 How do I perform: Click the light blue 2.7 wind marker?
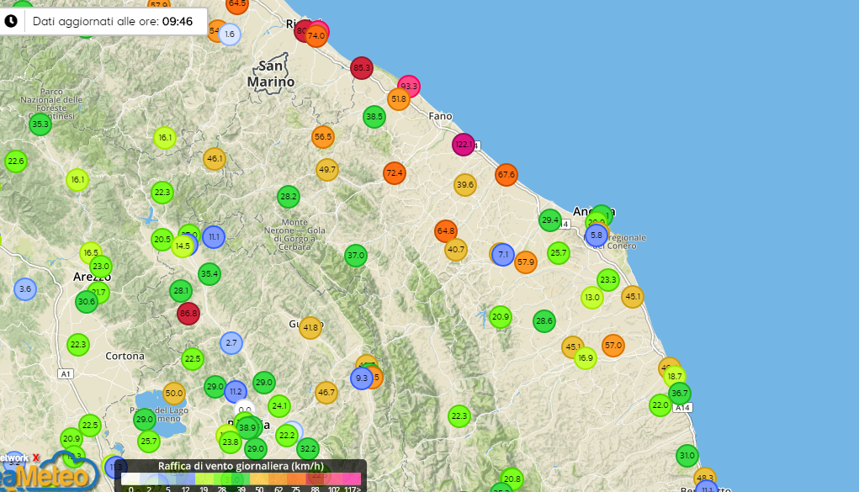[x=232, y=343]
